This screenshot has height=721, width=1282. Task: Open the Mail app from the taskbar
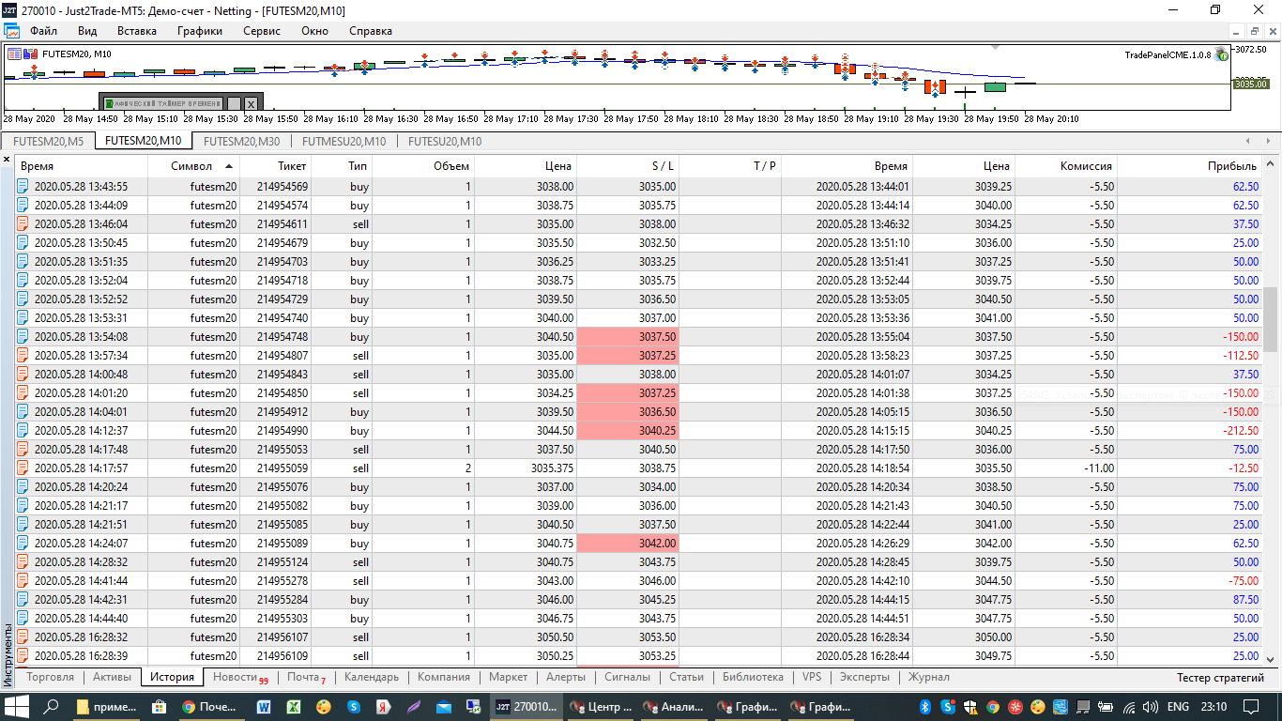pos(444,706)
